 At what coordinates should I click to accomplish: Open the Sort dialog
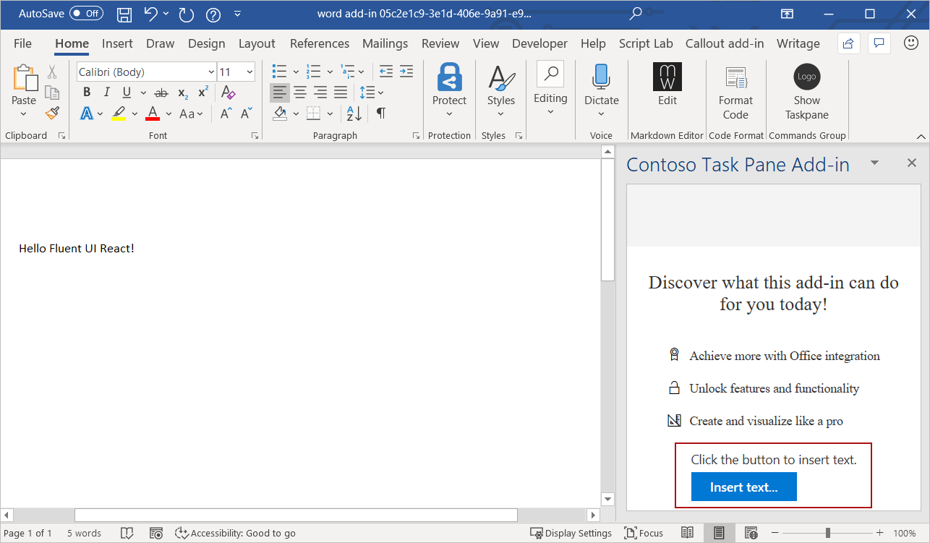353,113
